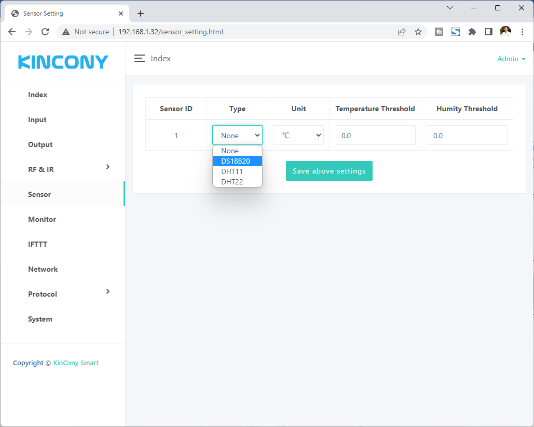Click the share page icon in address bar
The height and width of the screenshot is (427, 534).
click(x=402, y=32)
